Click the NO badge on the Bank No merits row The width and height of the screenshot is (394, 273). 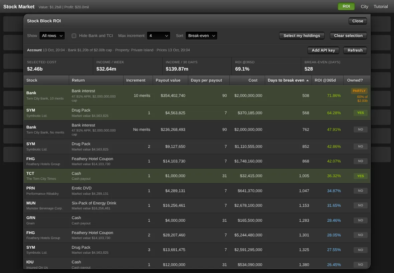(x=360, y=130)
